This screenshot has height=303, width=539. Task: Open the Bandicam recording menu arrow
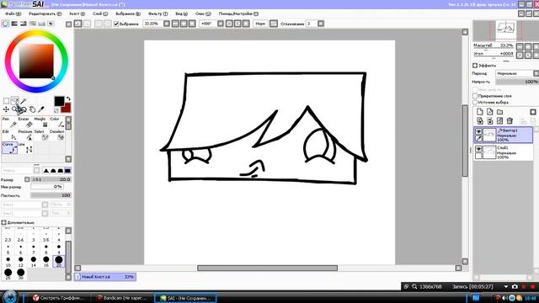505,286
